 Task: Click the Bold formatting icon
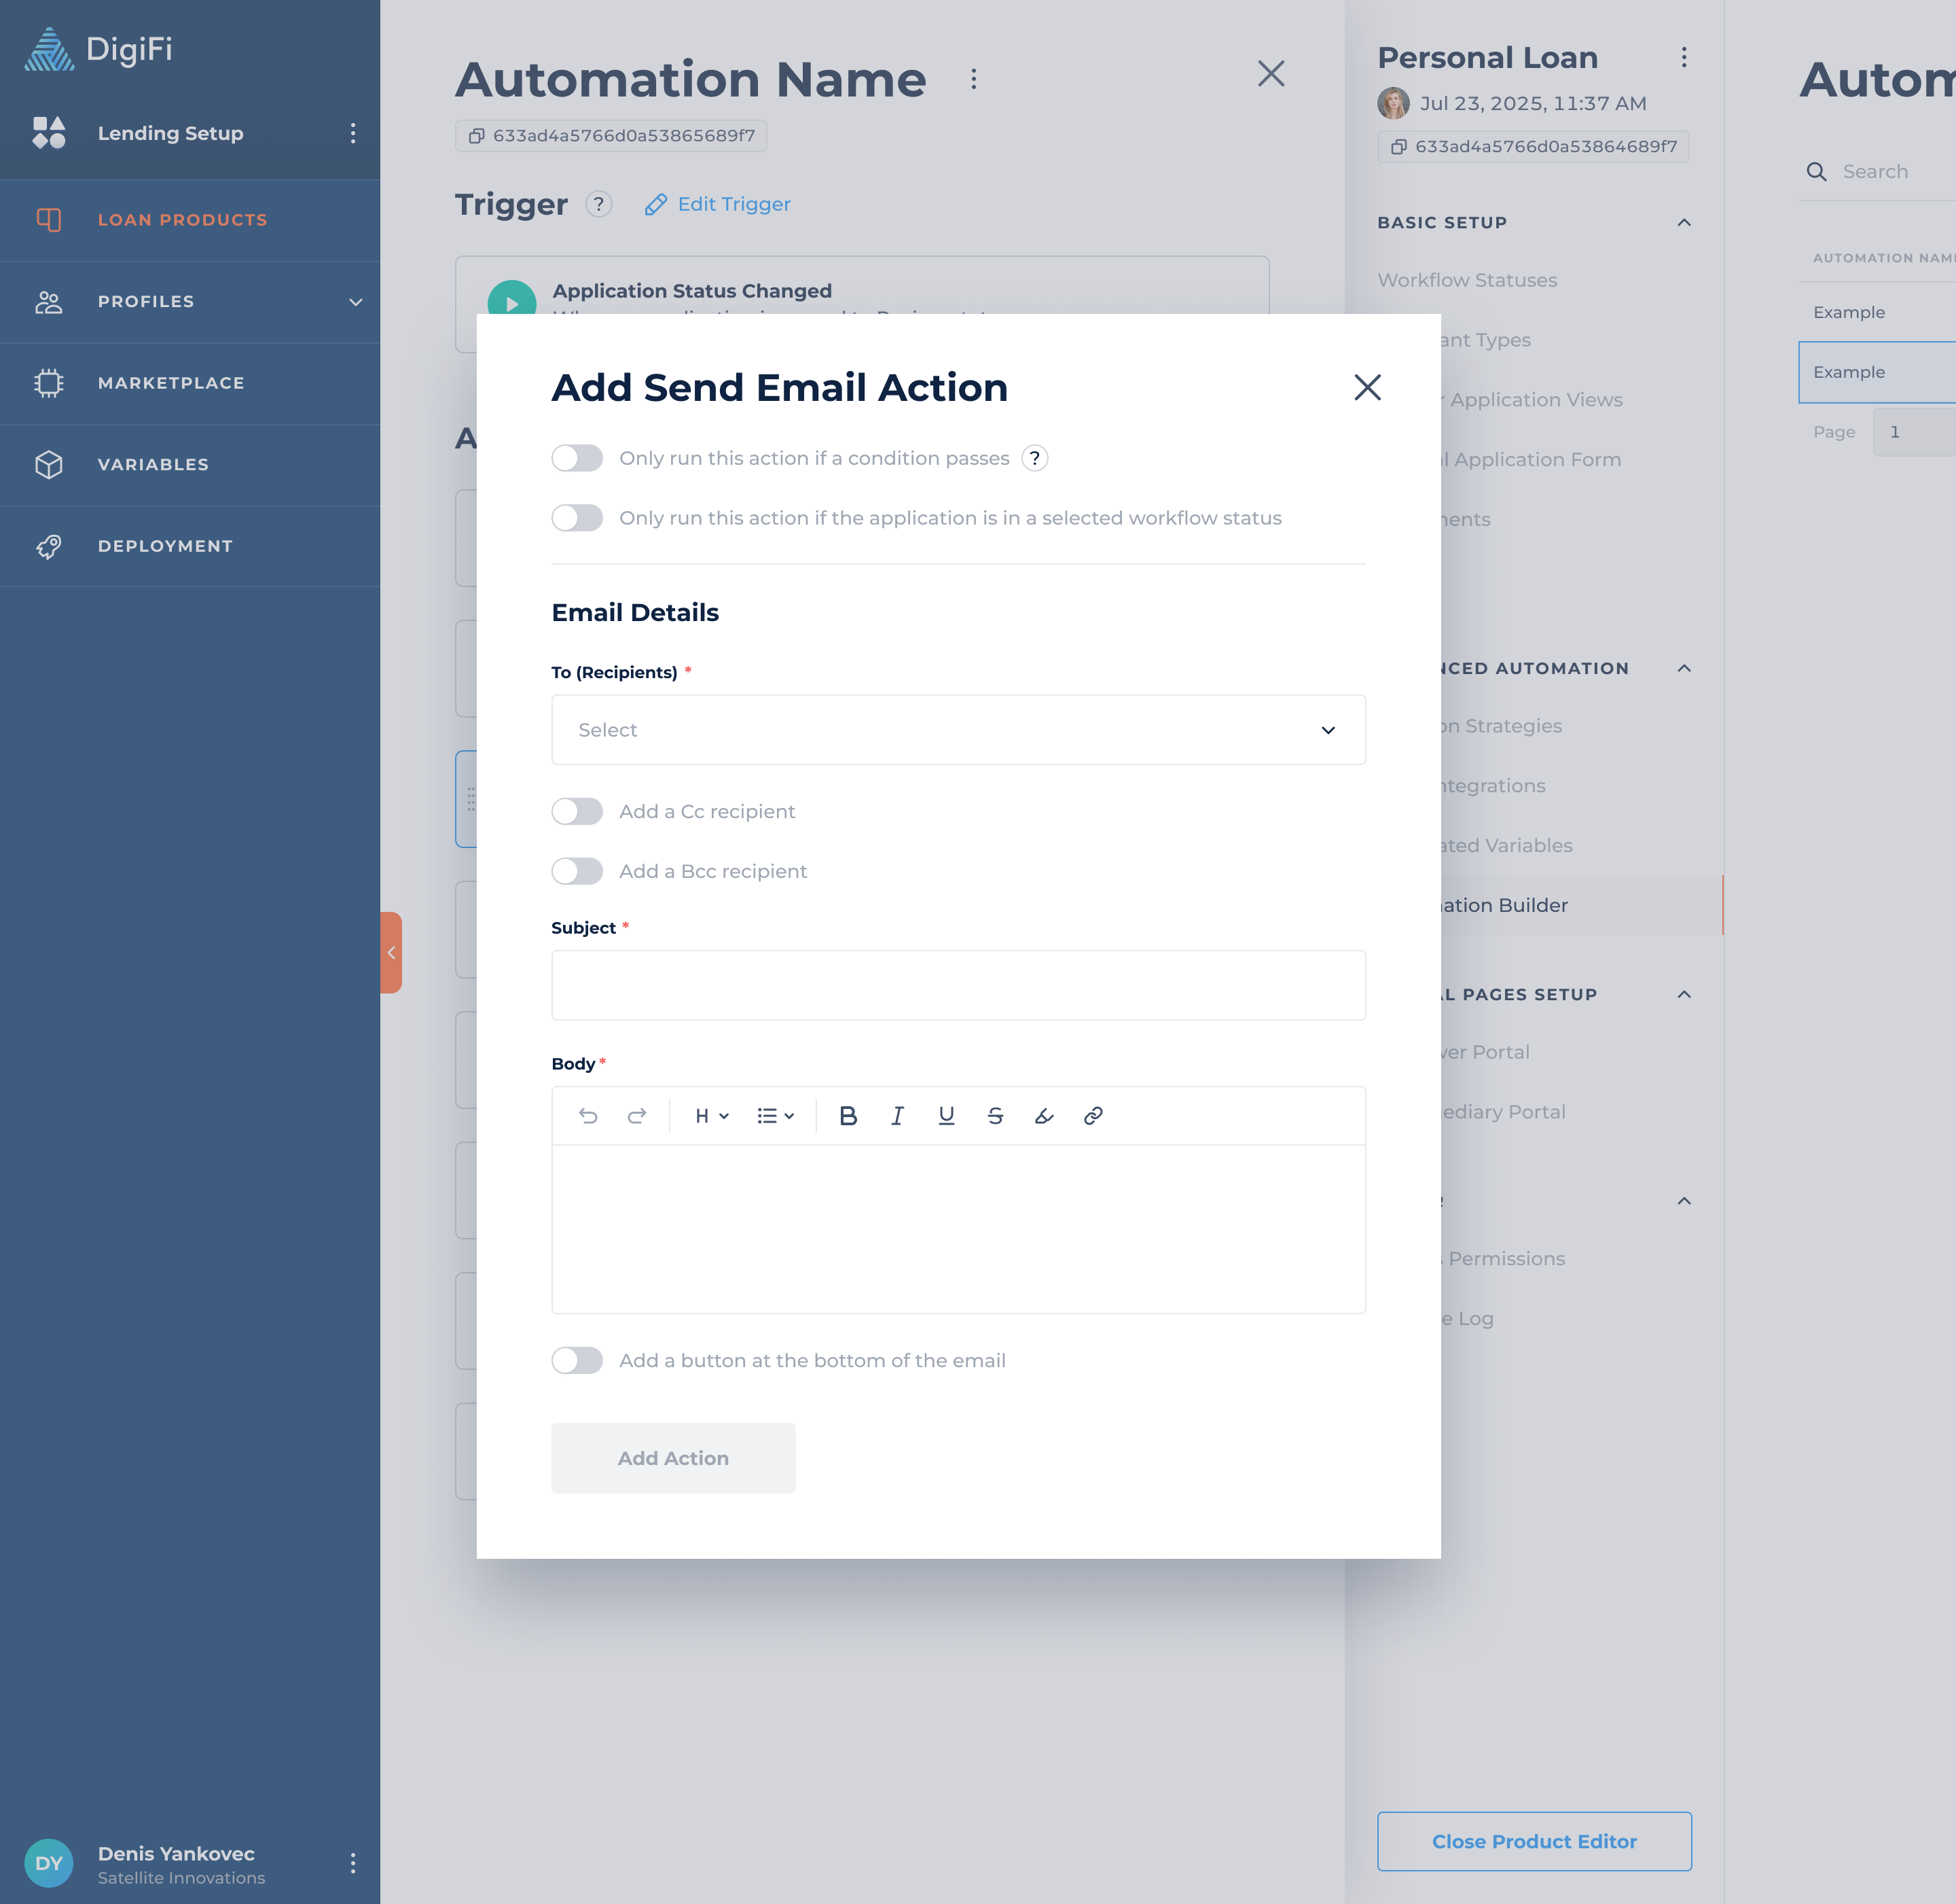848,1116
